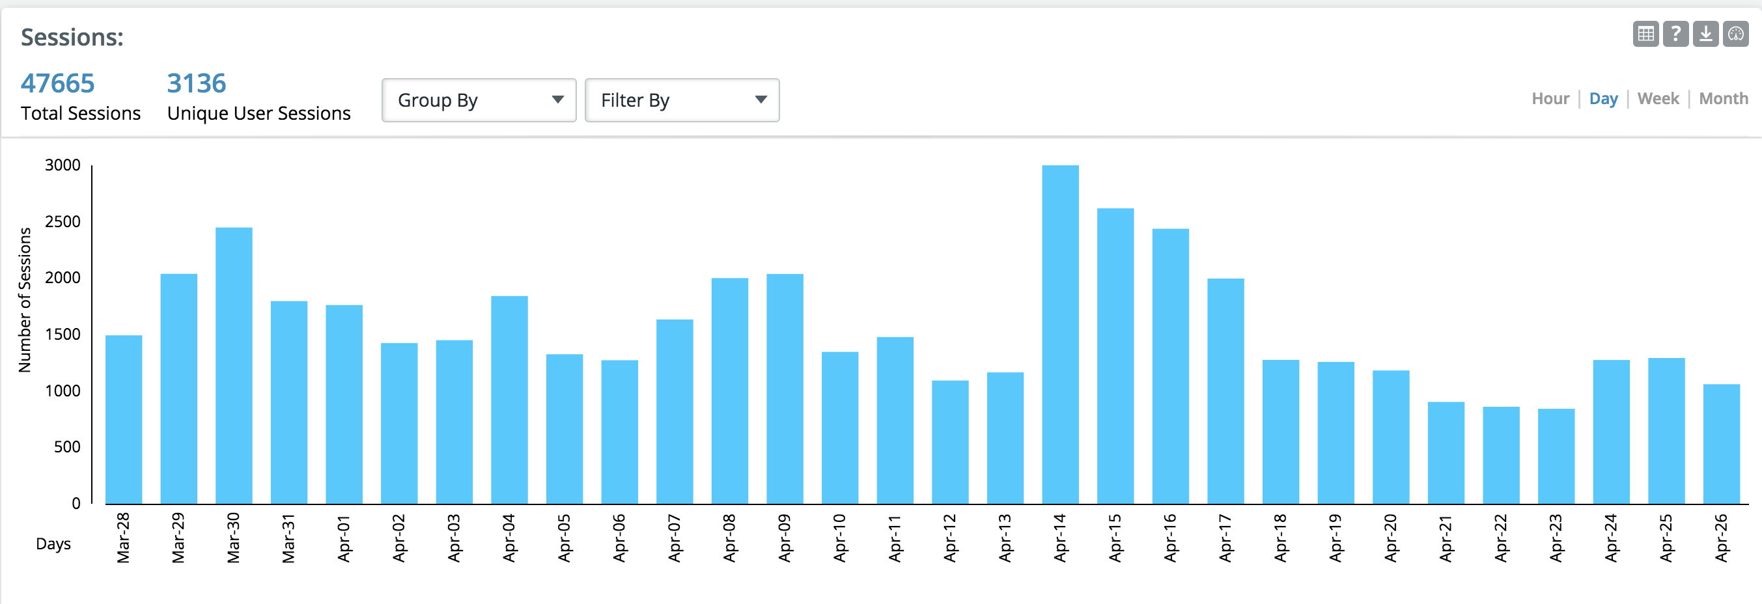This screenshot has height=604, width=1762.
Task: Click the Apr-16 bar
Action: click(x=1170, y=366)
